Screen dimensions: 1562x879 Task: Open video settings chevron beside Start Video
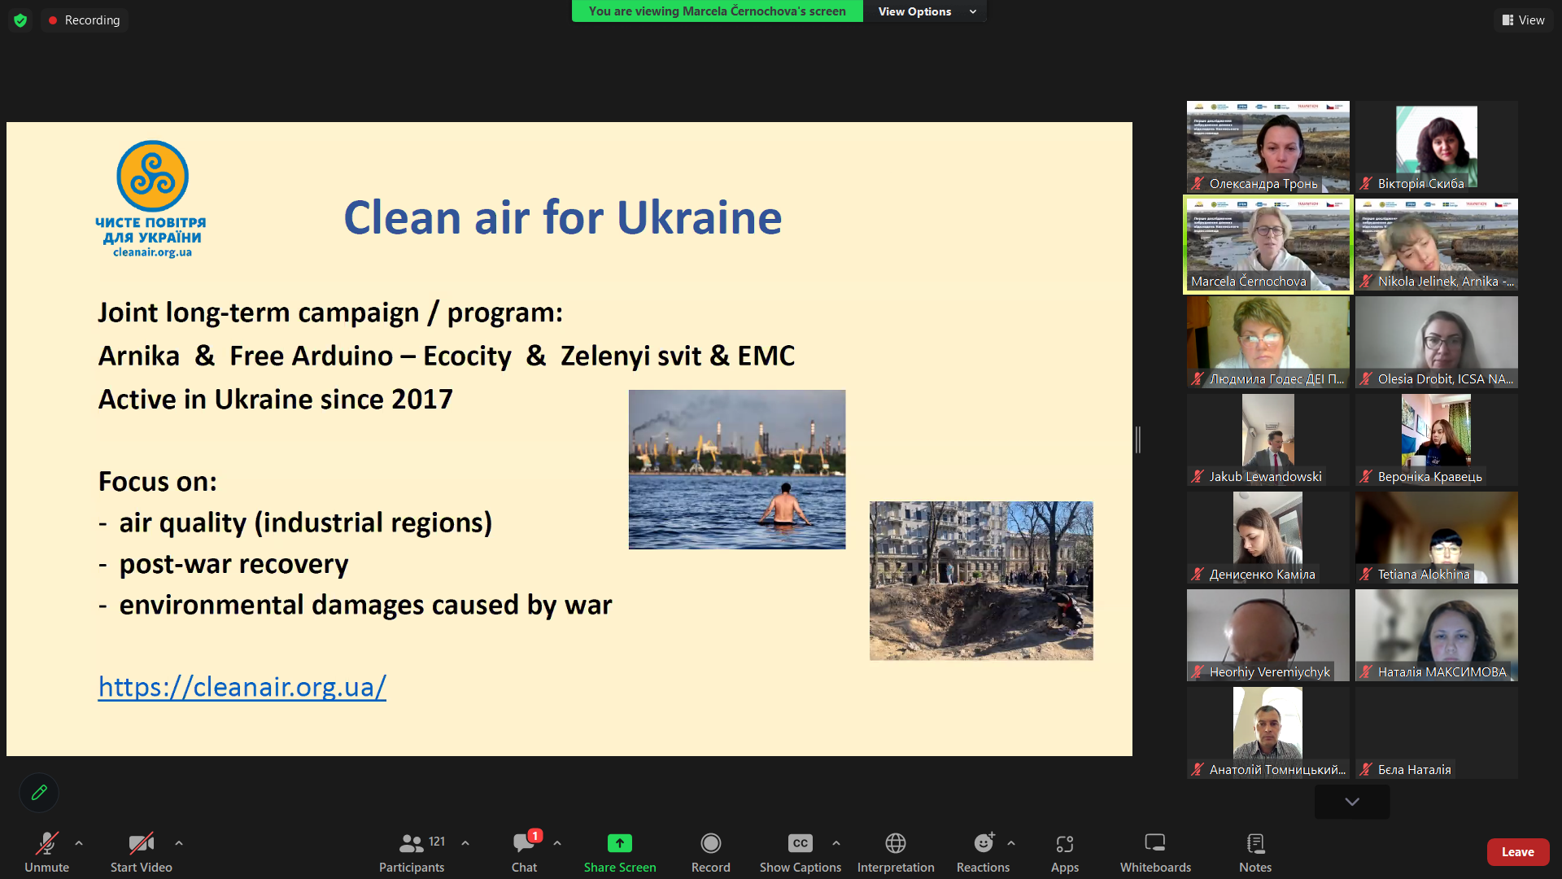pyautogui.click(x=179, y=843)
